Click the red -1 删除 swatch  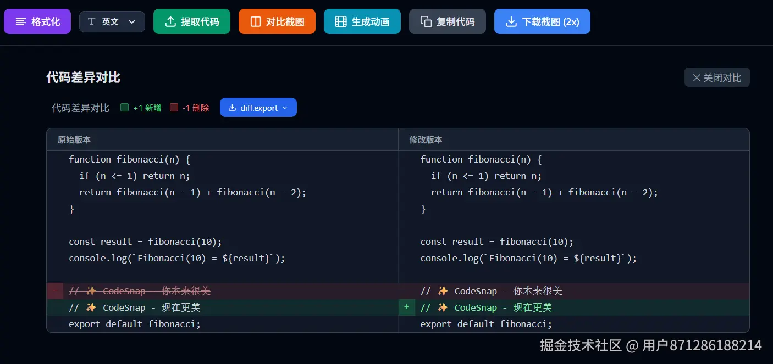pos(174,108)
